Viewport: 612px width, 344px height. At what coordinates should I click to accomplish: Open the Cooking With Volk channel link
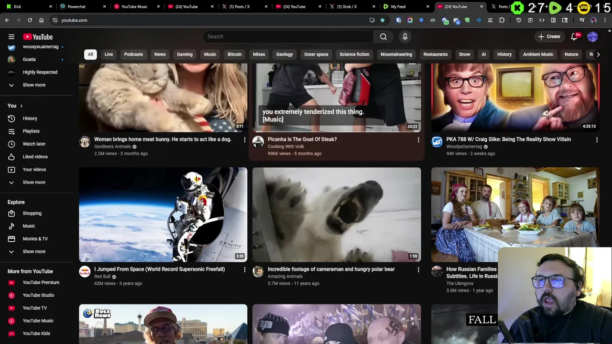286,147
